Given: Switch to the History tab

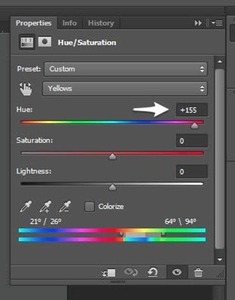Looking at the screenshot, I should (101, 23).
